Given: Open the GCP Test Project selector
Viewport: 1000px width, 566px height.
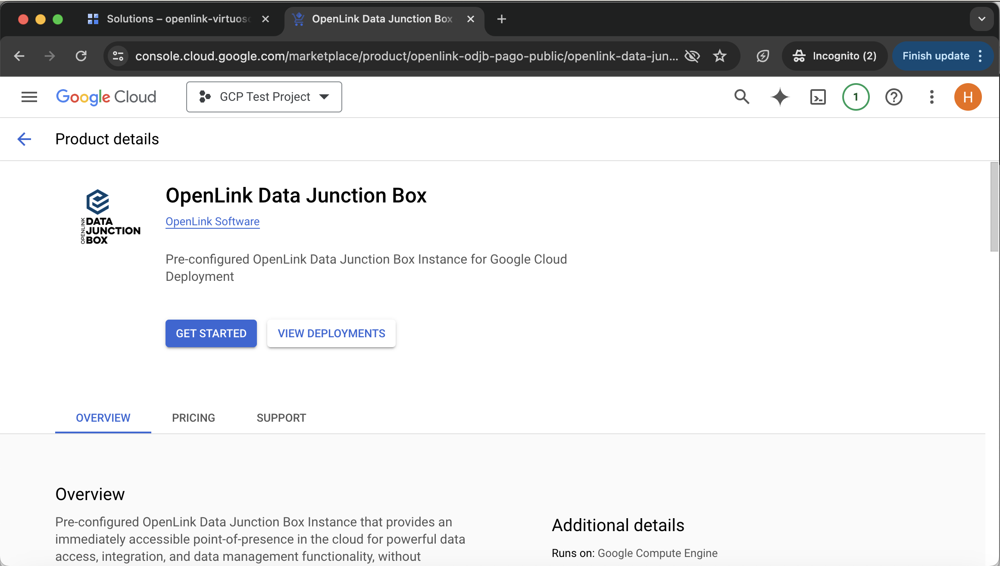Looking at the screenshot, I should 264,97.
